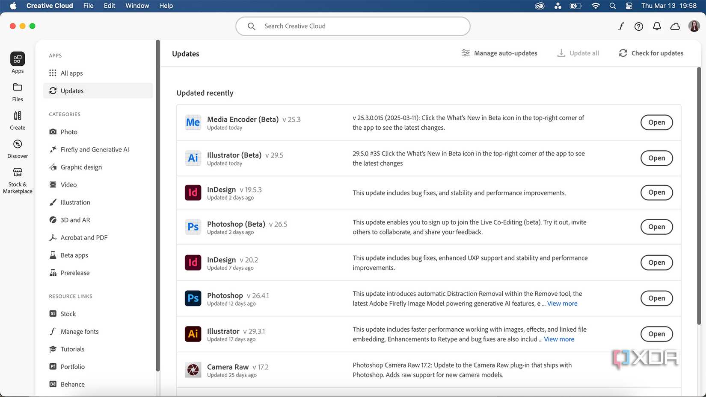This screenshot has height=397, width=706.
Task: Click the Illustrator v 29.3.1 app icon
Action: coord(193,334)
